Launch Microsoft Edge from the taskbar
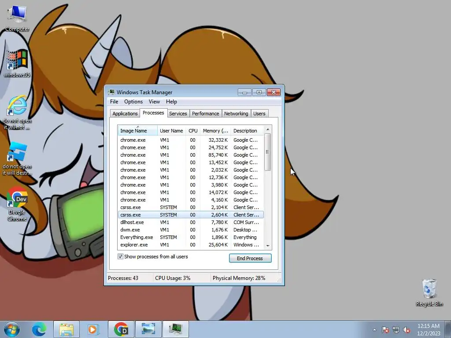451x338 pixels. tap(39, 329)
